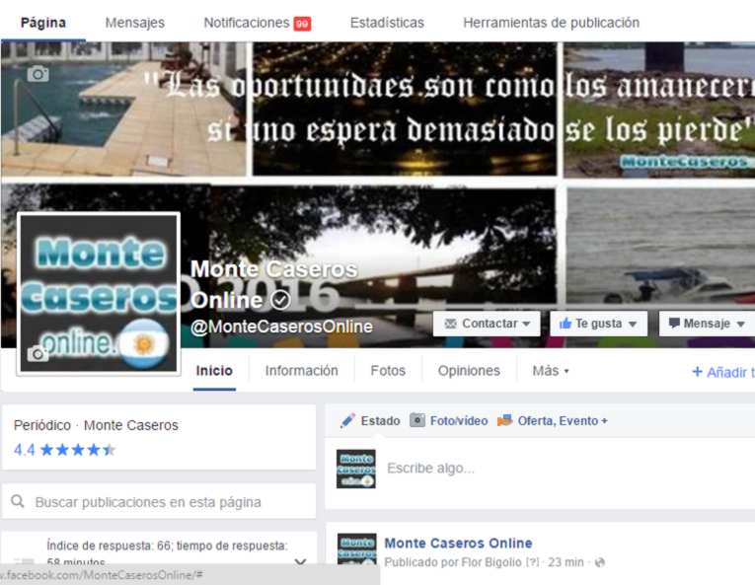Click the 23 min post timestamp
755x585 pixels.
click(x=566, y=562)
